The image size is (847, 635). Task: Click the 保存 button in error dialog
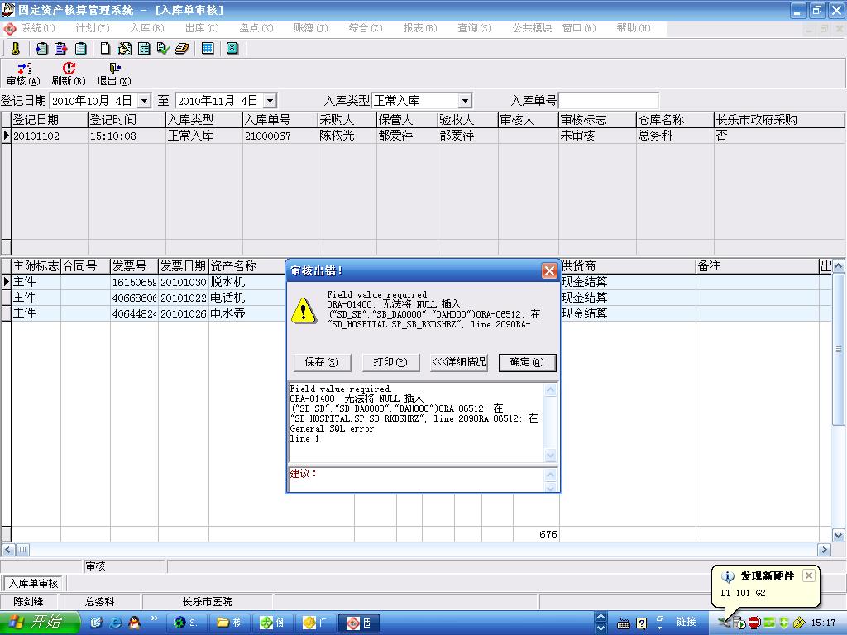click(322, 362)
